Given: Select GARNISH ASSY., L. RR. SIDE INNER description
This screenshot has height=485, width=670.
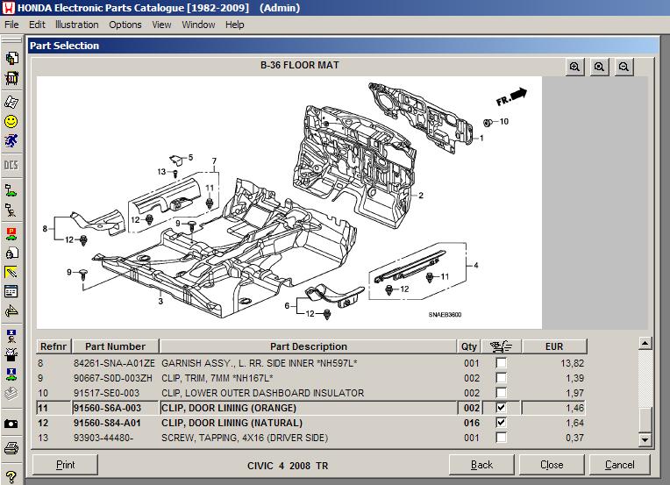Looking at the screenshot, I should pos(260,363).
